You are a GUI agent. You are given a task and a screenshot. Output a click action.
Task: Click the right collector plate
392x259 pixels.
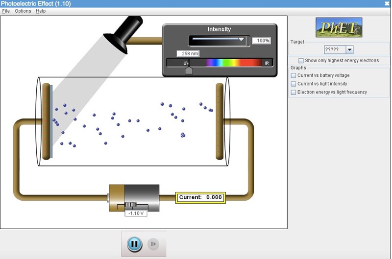220,121
